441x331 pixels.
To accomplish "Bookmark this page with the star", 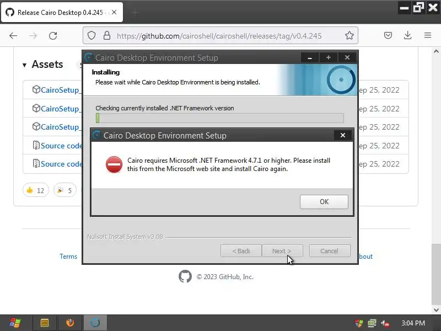I will point(349,35).
